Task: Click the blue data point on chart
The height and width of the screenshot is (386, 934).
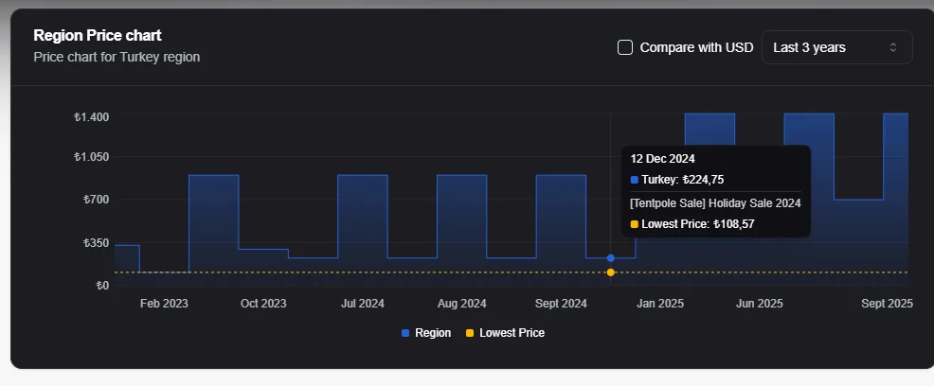Action: tap(611, 257)
